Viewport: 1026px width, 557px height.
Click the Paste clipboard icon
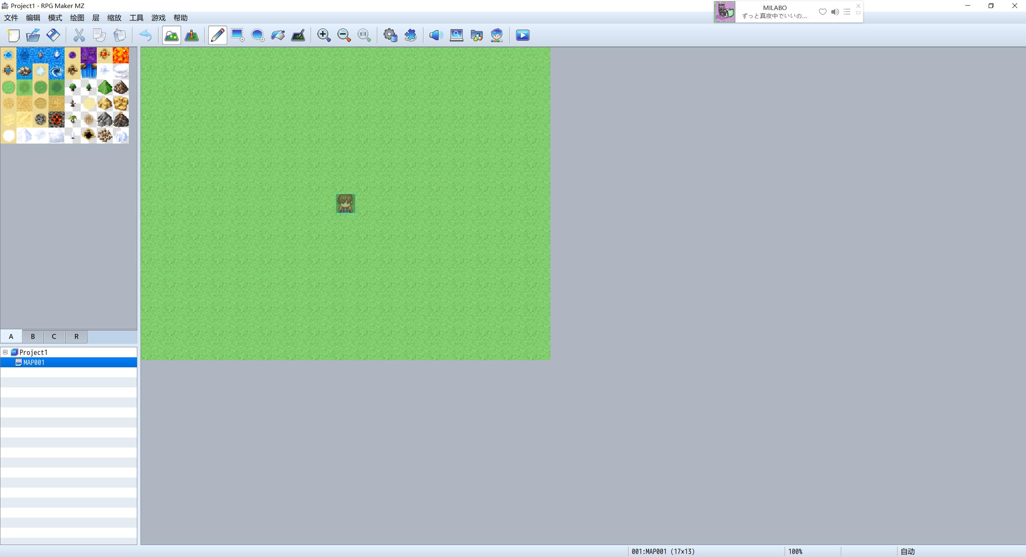coord(119,35)
